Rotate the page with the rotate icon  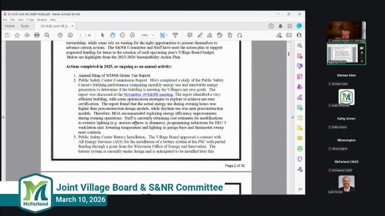click(x=240, y=35)
